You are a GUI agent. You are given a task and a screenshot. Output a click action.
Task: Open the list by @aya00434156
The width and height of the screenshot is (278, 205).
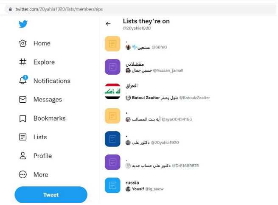190,116
